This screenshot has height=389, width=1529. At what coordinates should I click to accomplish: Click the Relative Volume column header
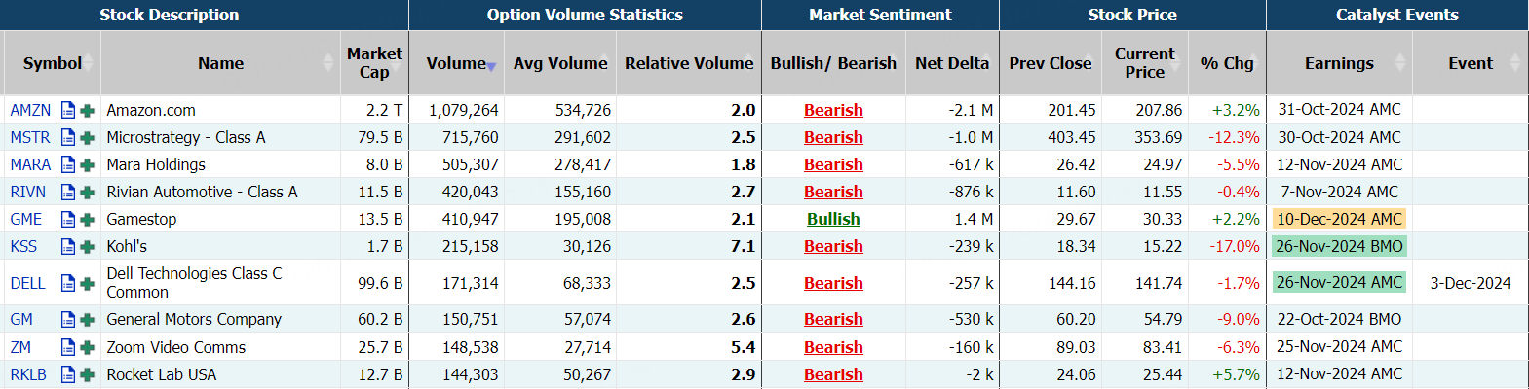click(x=689, y=63)
